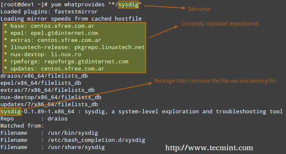This screenshot has width=286, height=154.
Task: Click the 'epel: epel.gtdinternet.com' mirror line
Action: [51, 33]
